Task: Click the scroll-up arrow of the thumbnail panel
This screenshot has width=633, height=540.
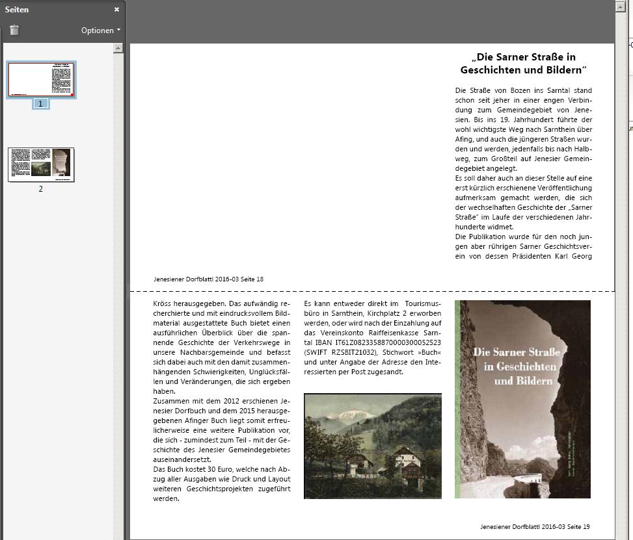Action: point(117,47)
